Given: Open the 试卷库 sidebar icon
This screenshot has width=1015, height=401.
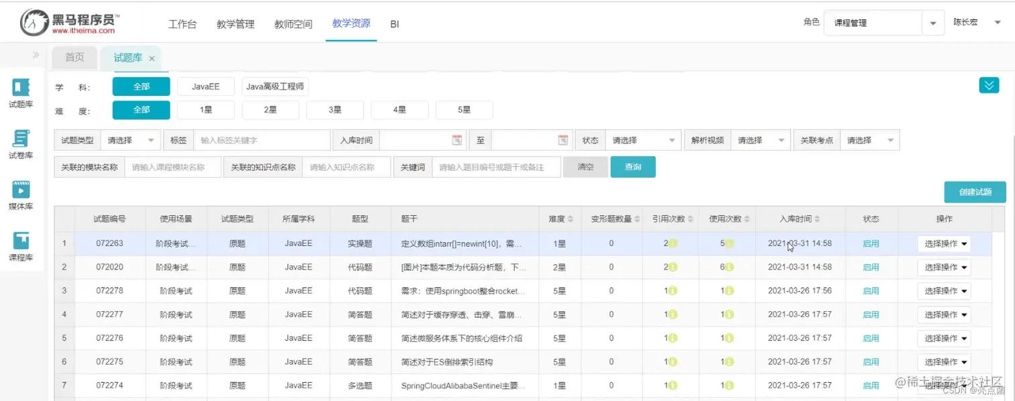Looking at the screenshot, I should click(x=21, y=139).
